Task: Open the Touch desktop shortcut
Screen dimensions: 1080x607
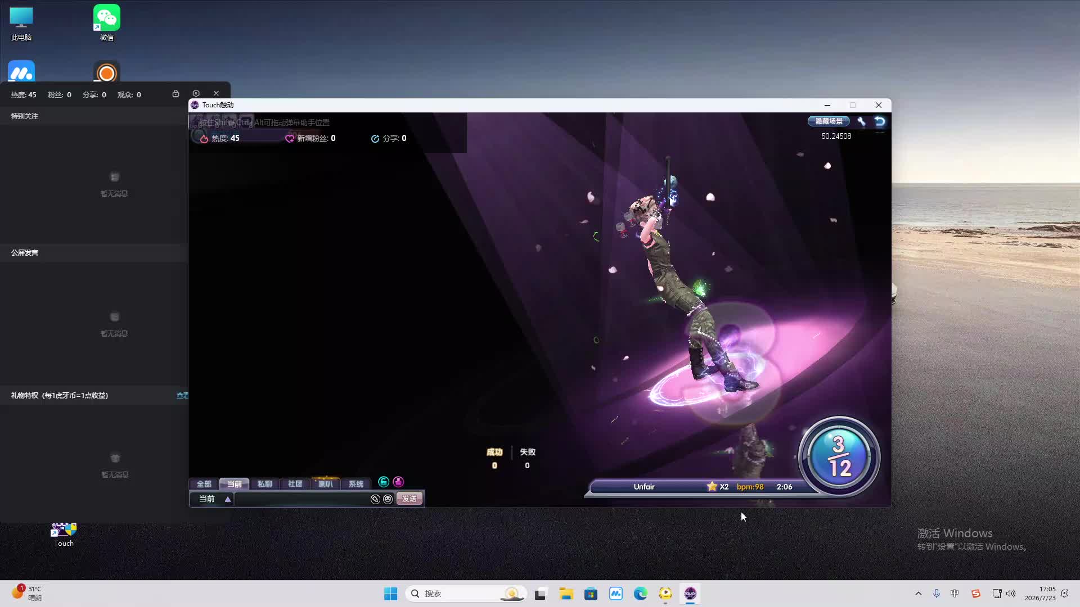Action: click(x=64, y=534)
